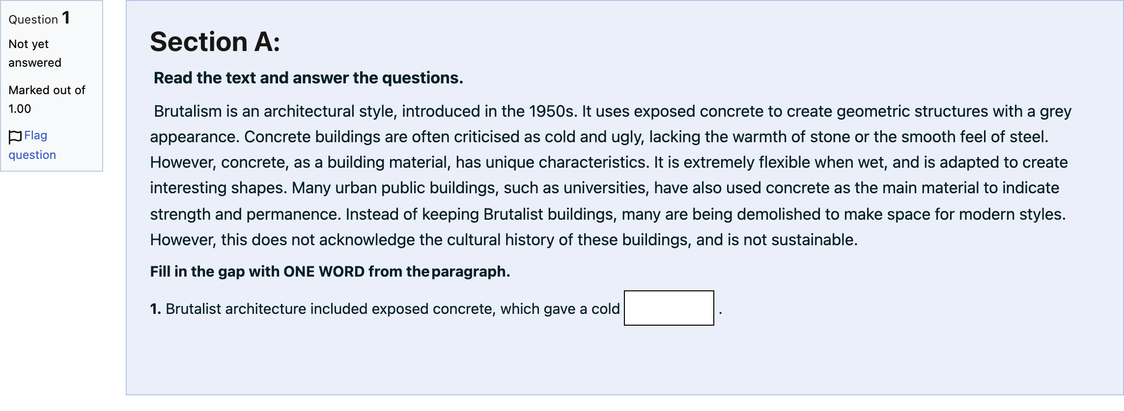Click the word 'appearance' in the paragraph
Screen dimensions: 1124x411
click(x=195, y=137)
